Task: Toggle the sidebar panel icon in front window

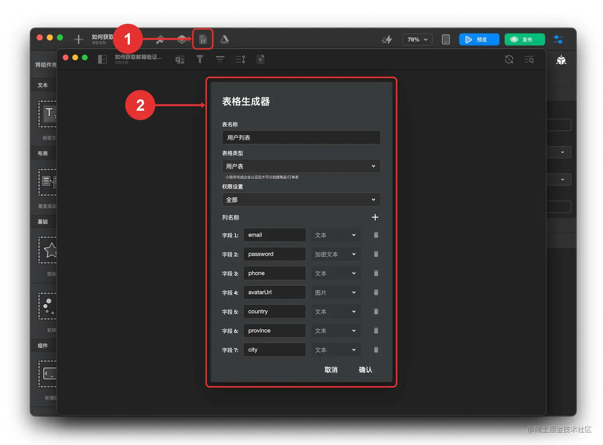Action: [x=102, y=59]
